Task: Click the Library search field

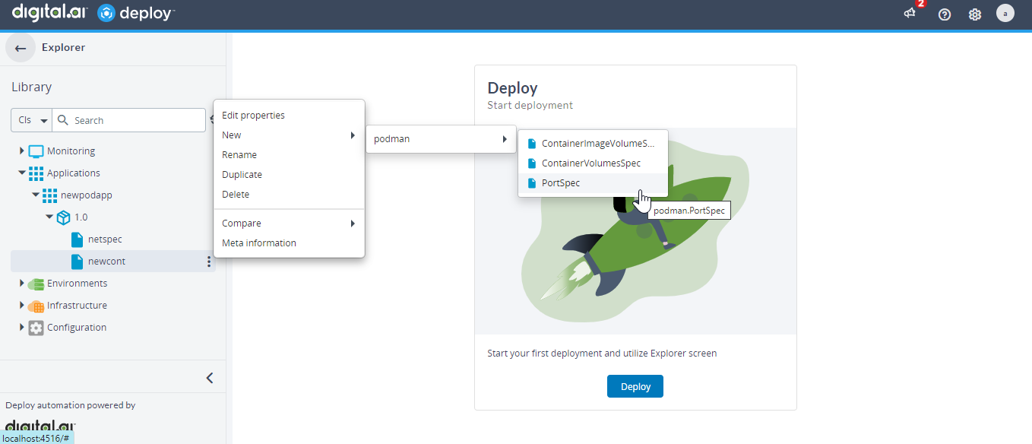Action: coord(128,120)
